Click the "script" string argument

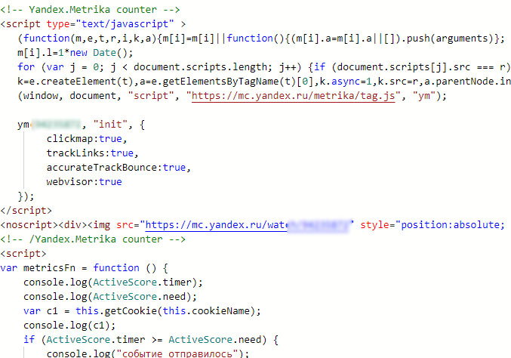150,96
